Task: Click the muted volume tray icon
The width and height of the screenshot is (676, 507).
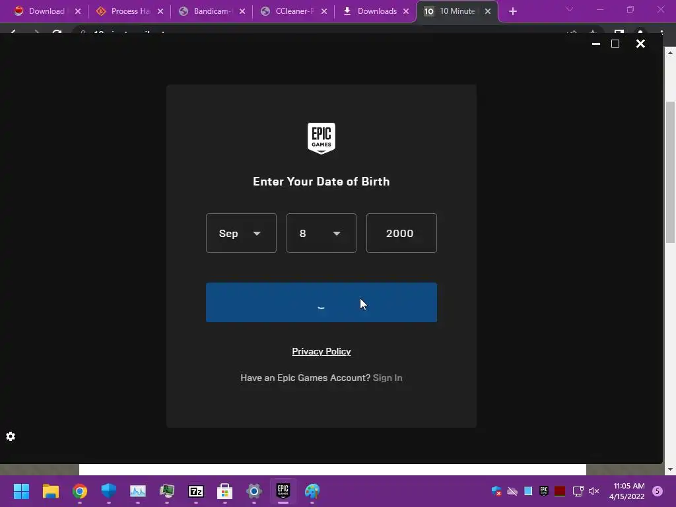Action: (x=593, y=491)
